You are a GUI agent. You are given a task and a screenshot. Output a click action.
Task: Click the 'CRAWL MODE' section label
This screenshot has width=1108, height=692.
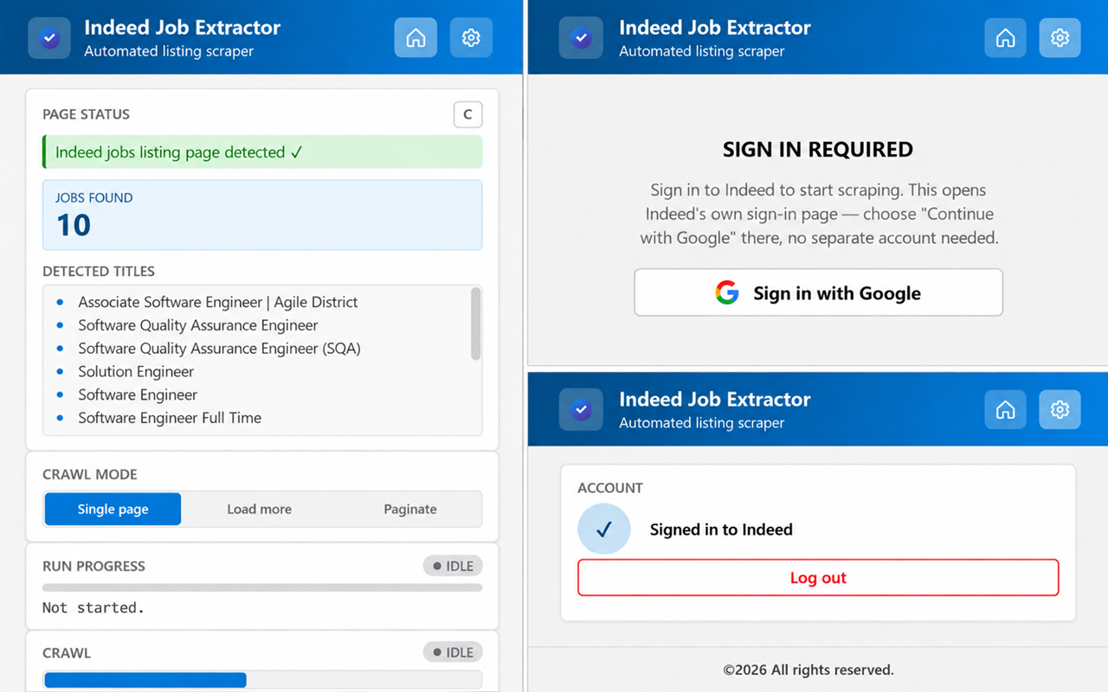[x=90, y=474]
